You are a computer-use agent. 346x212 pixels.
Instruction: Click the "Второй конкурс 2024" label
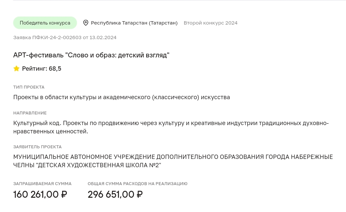tap(210, 23)
